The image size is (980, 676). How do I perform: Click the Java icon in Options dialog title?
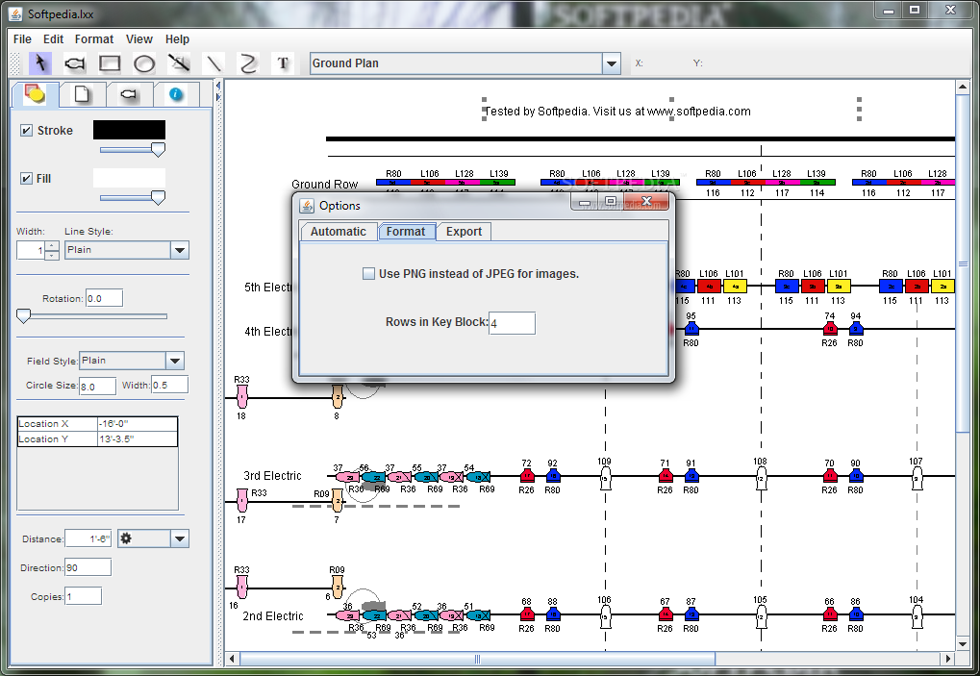307,206
